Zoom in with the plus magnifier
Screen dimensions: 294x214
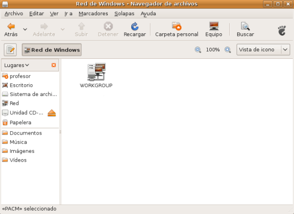click(227, 50)
